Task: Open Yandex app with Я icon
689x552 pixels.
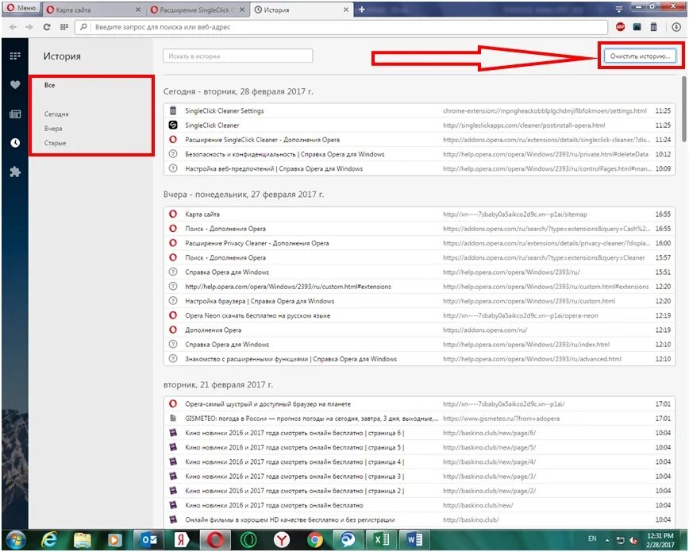Action: [x=182, y=539]
